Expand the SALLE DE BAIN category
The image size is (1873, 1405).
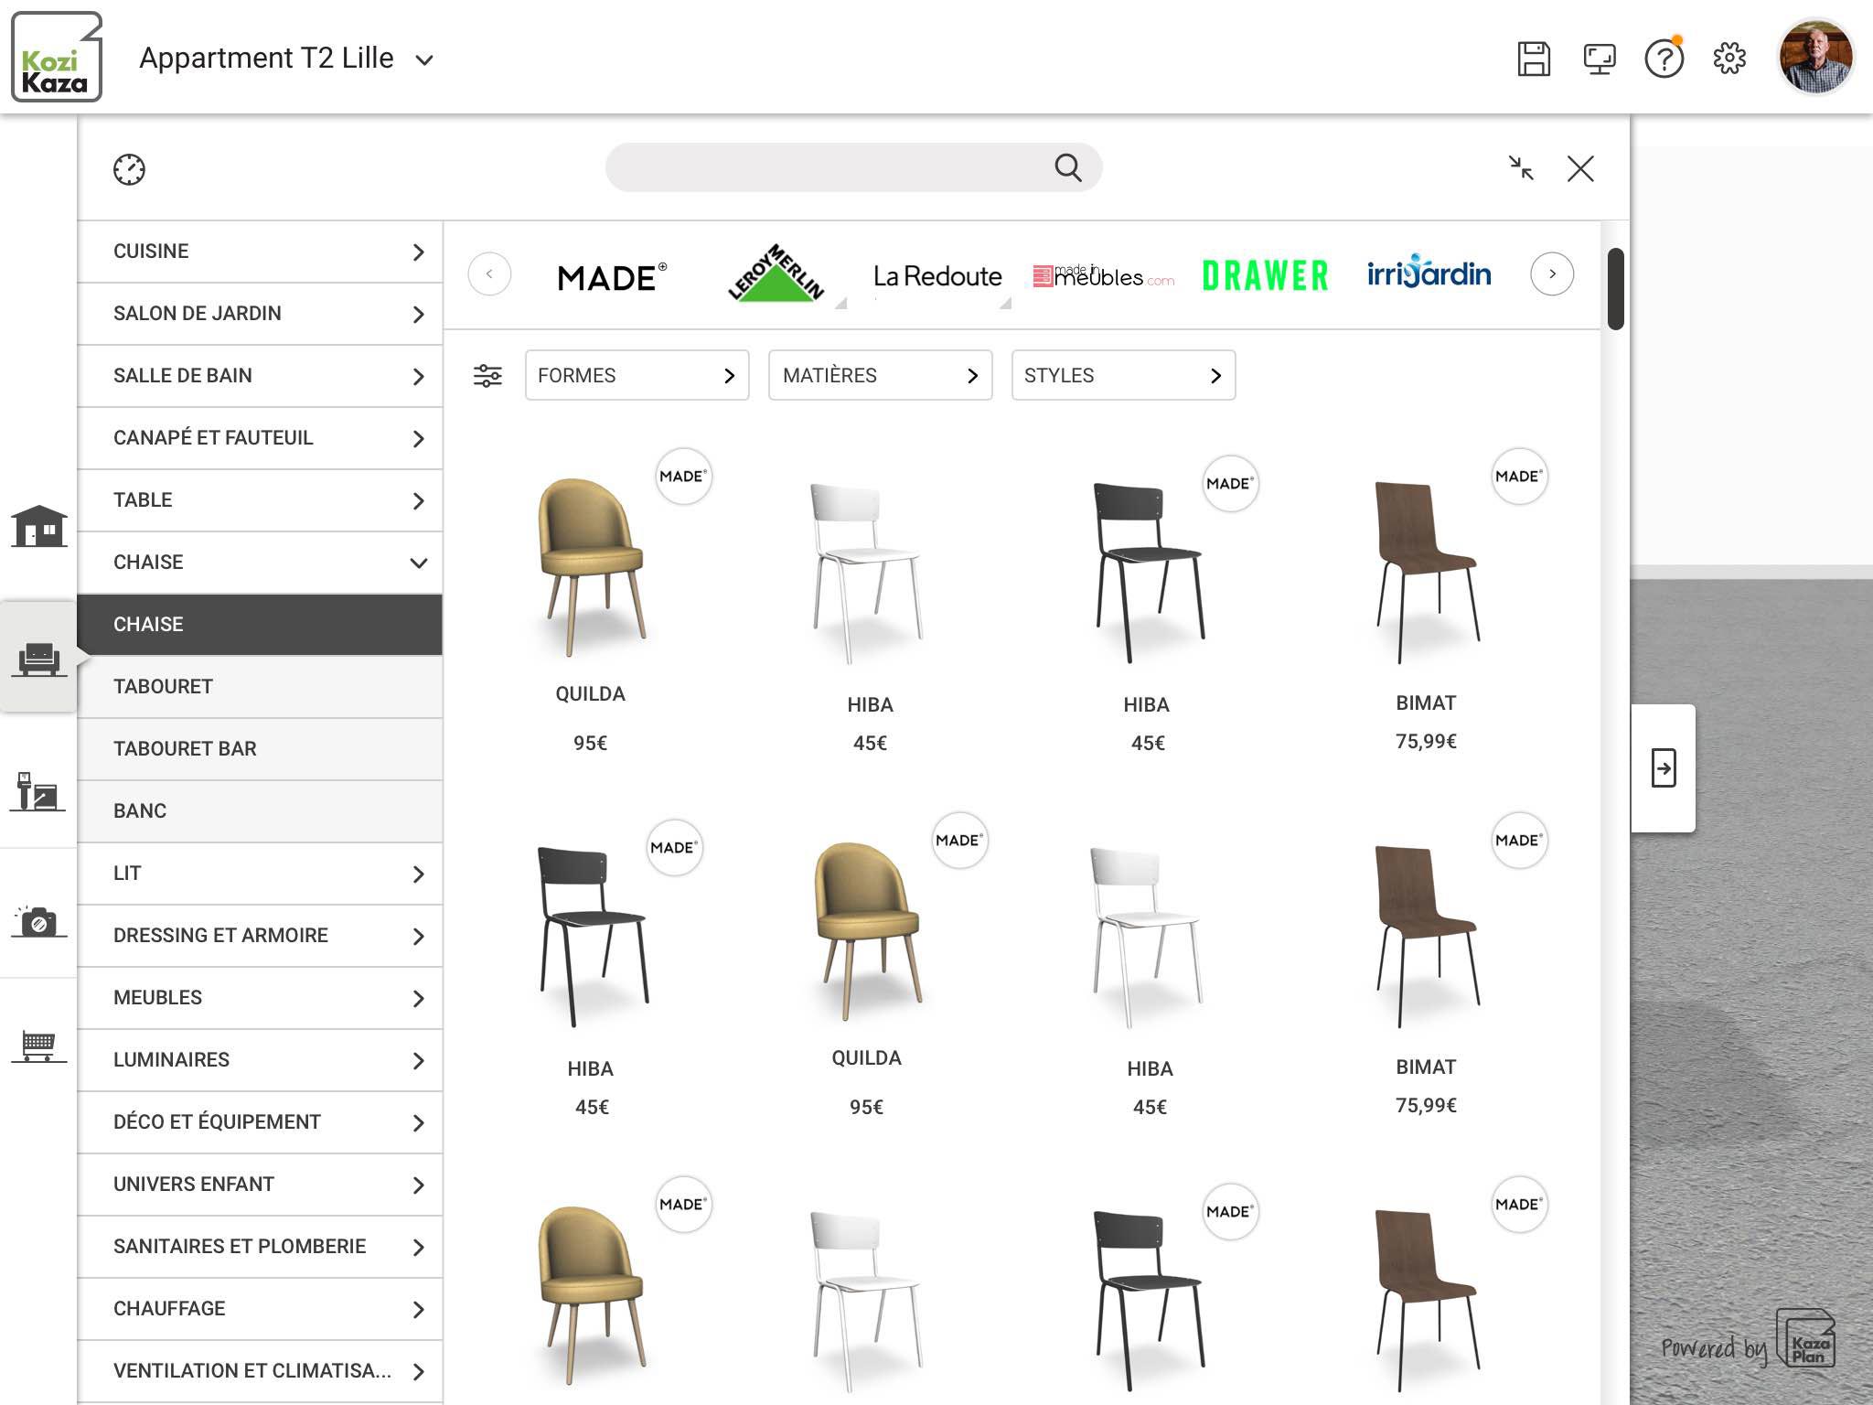pyautogui.click(x=260, y=376)
